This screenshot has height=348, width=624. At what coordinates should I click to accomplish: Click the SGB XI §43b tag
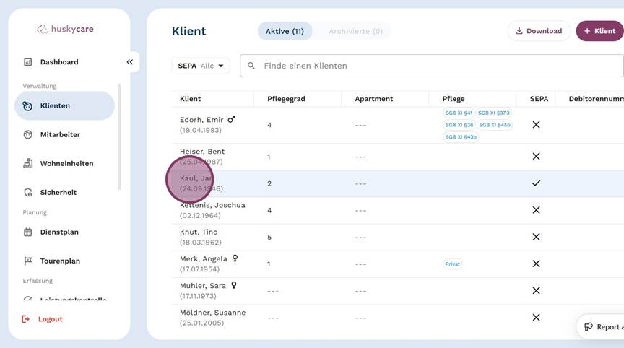click(461, 136)
